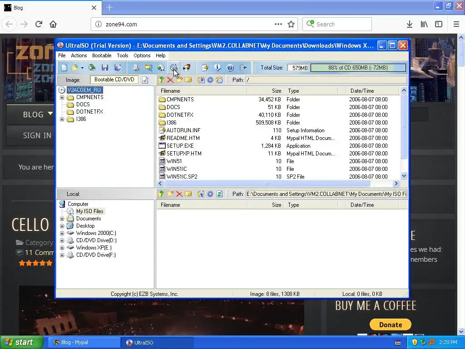
Task: Click red Delete icon in image pane toolbar
Action: pyautogui.click(x=170, y=80)
